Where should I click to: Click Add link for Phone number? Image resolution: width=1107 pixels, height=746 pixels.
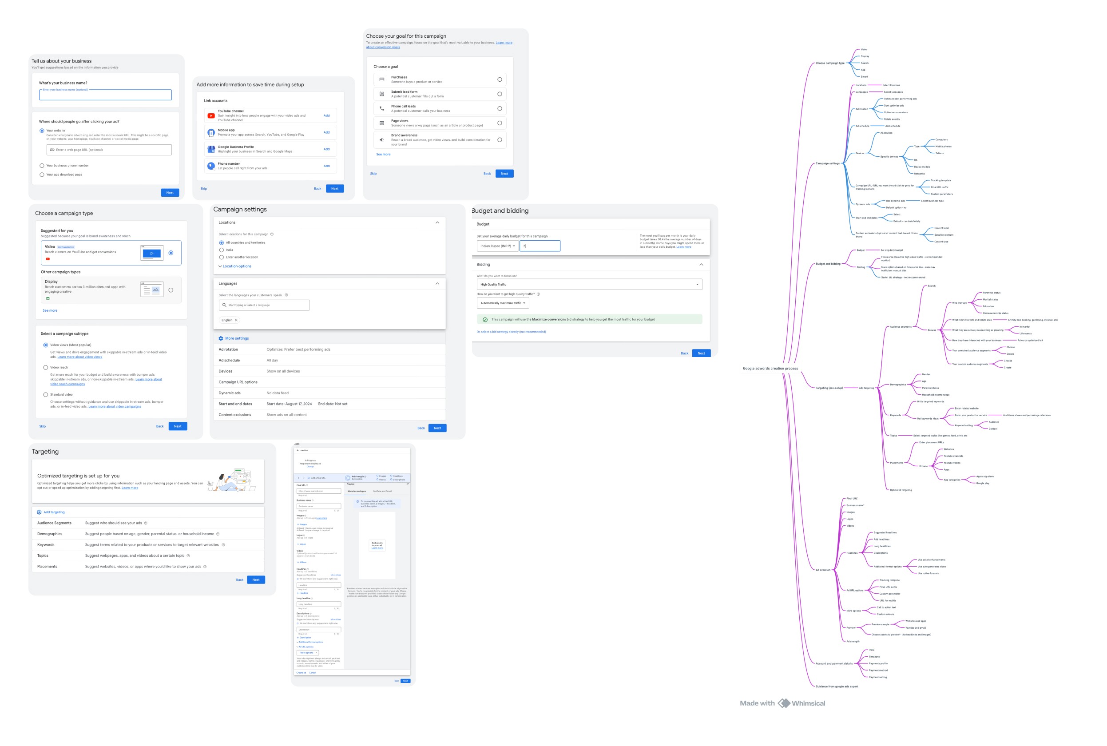(x=326, y=166)
